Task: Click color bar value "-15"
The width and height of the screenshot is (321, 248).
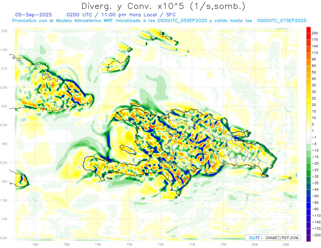Action: pos(316,157)
